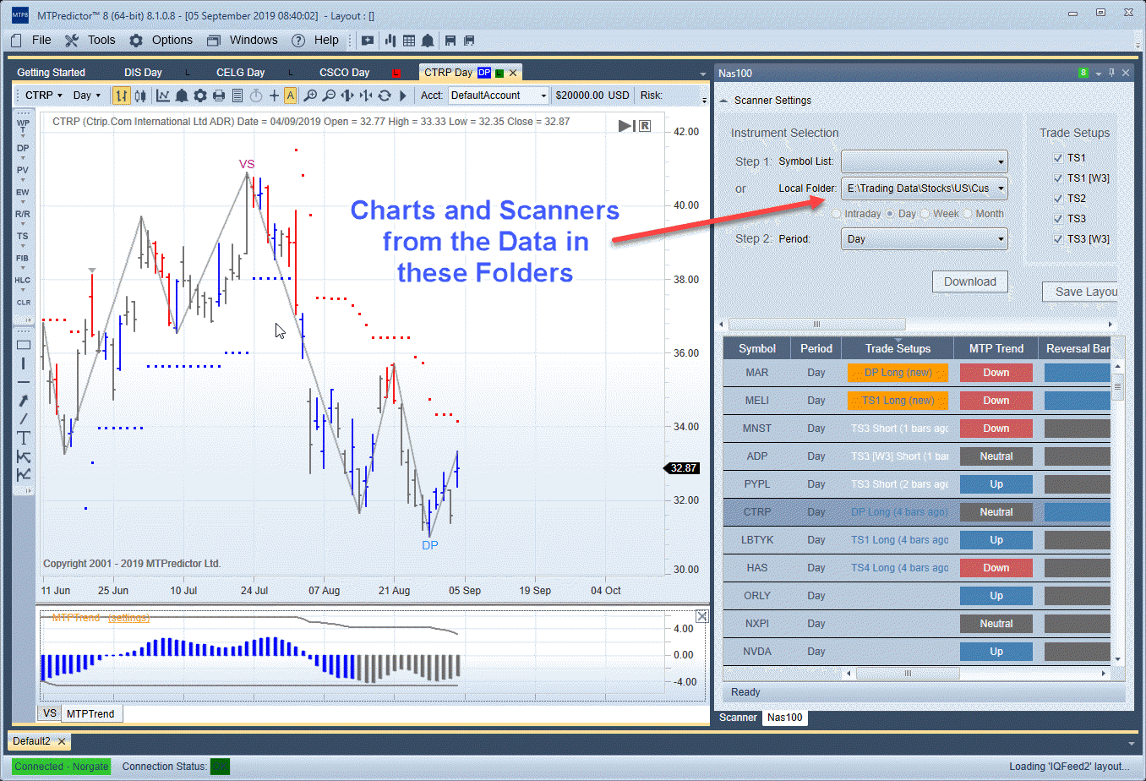1146x781 pixels.
Task: Open the notes page icon in chart toolbar
Action: [237, 96]
